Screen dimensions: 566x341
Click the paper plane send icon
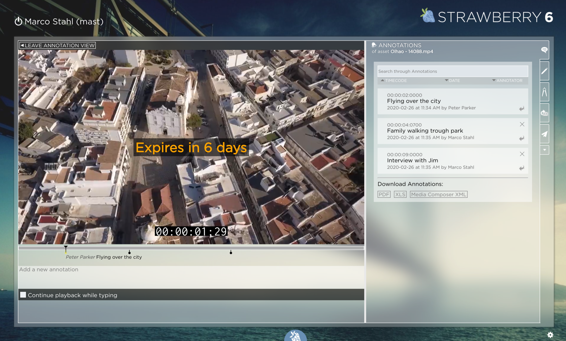(544, 134)
